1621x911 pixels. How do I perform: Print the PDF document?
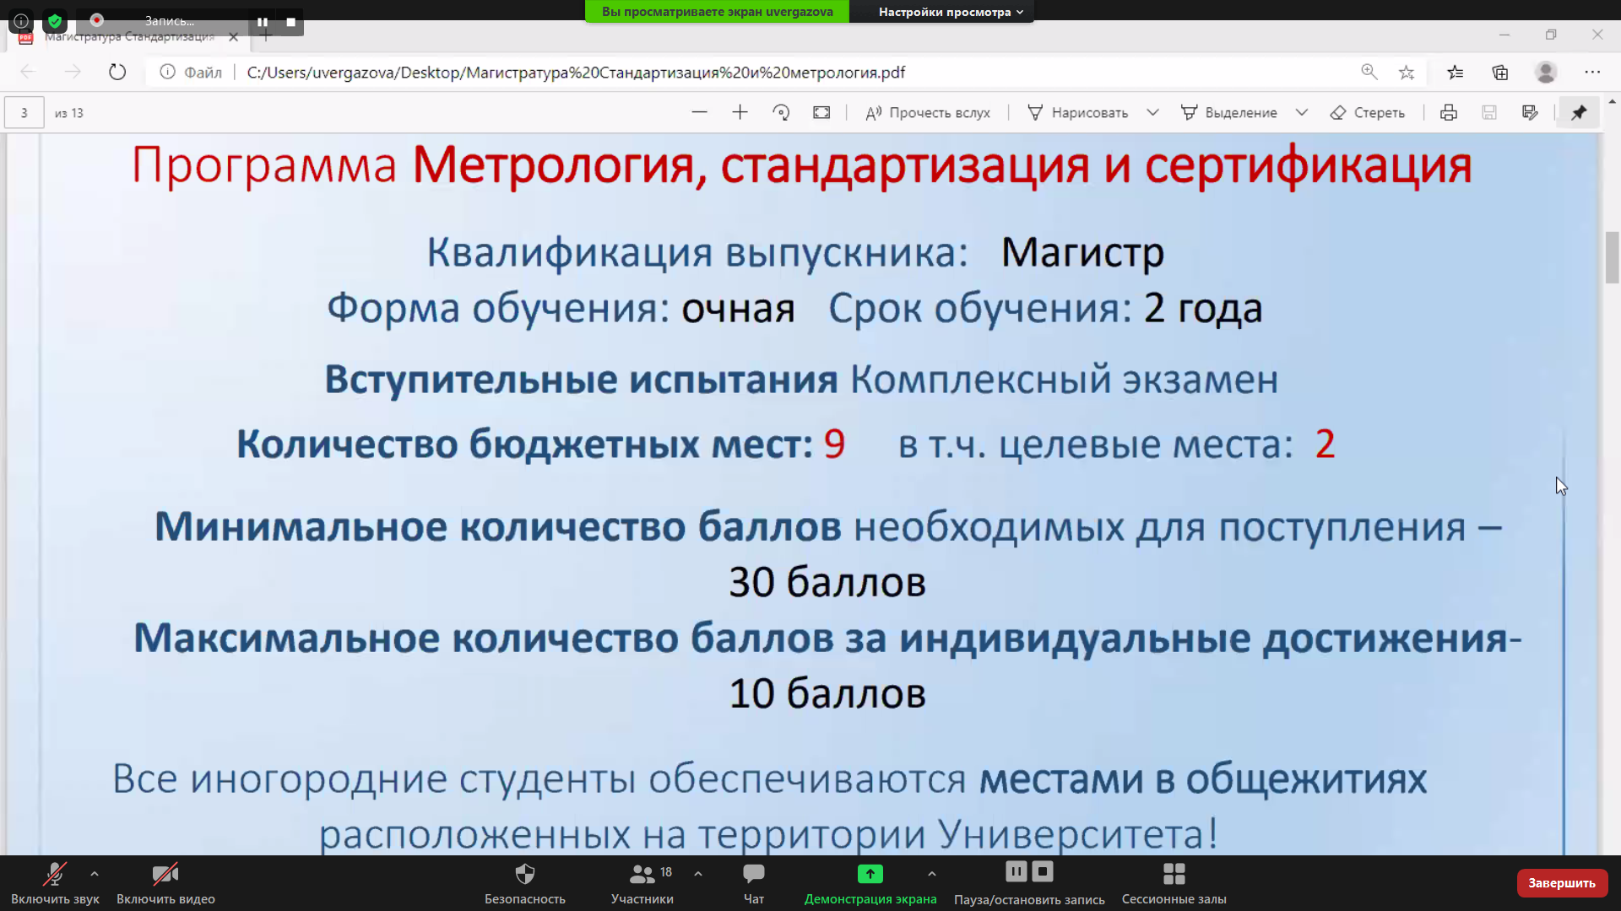1449,112
